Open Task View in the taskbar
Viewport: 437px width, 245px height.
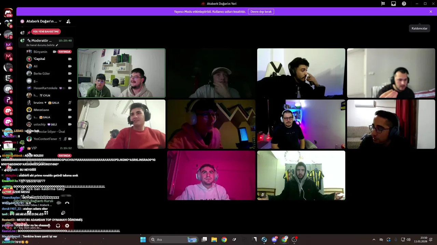(x=204, y=240)
